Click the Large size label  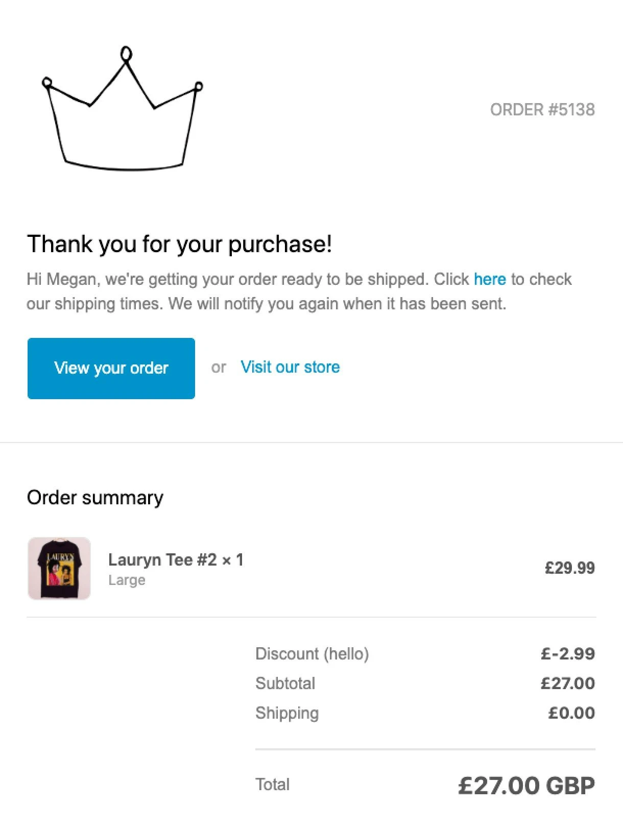tap(127, 580)
